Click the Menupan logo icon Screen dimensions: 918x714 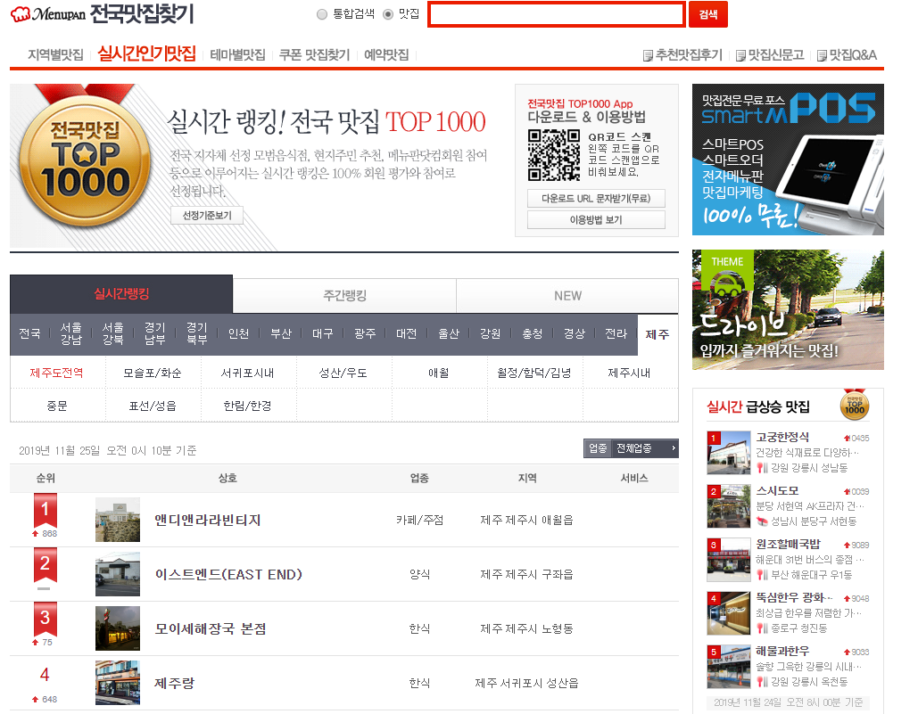[20, 14]
